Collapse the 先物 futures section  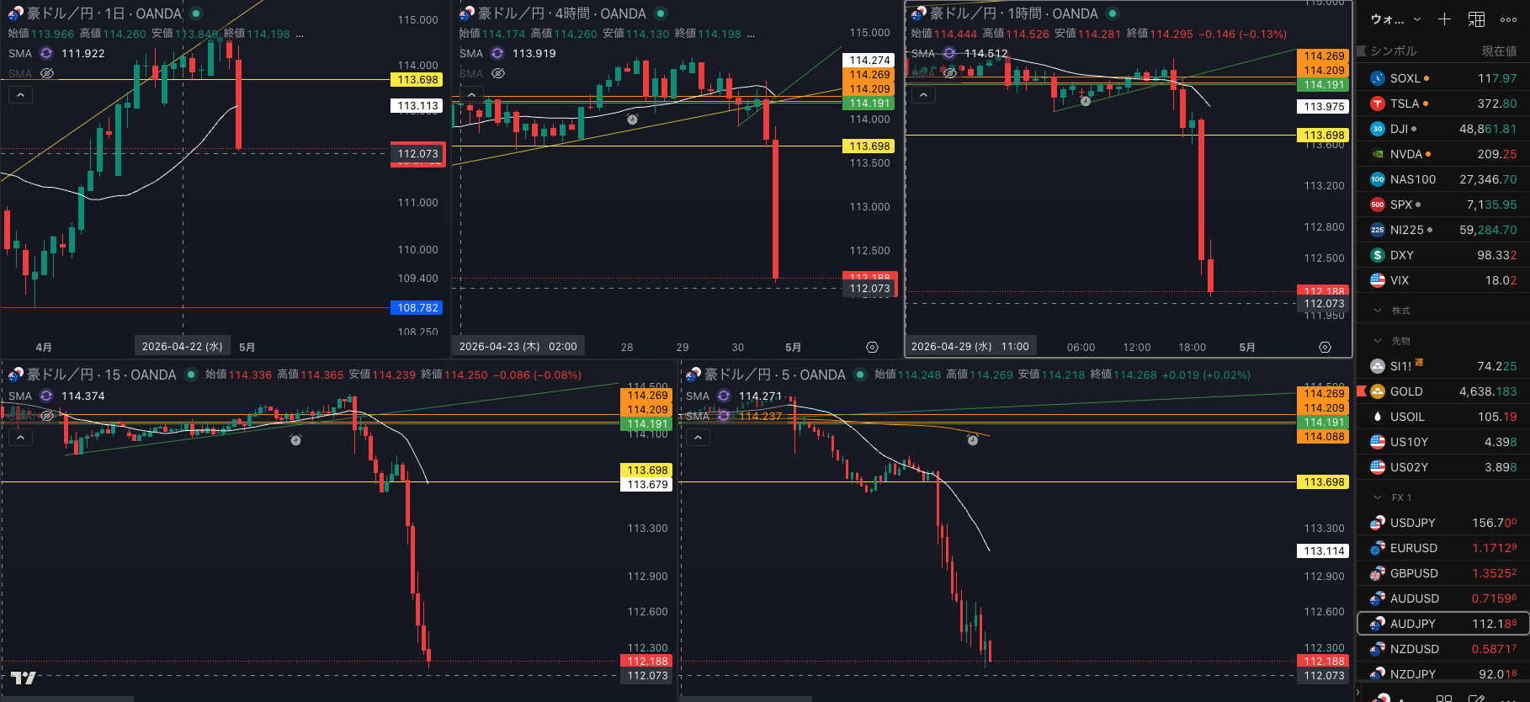click(x=1378, y=341)
